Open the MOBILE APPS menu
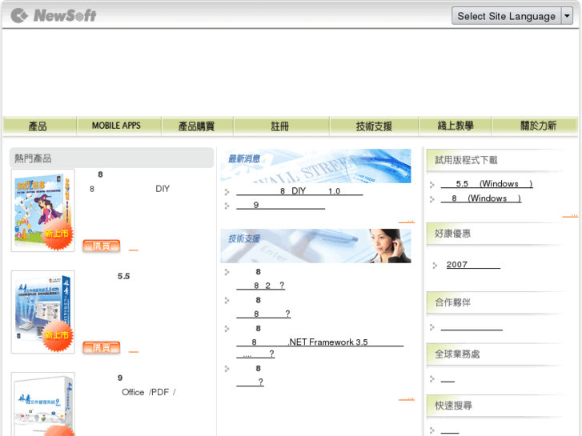Screen dimensions: 582x436 coord(116,126)
